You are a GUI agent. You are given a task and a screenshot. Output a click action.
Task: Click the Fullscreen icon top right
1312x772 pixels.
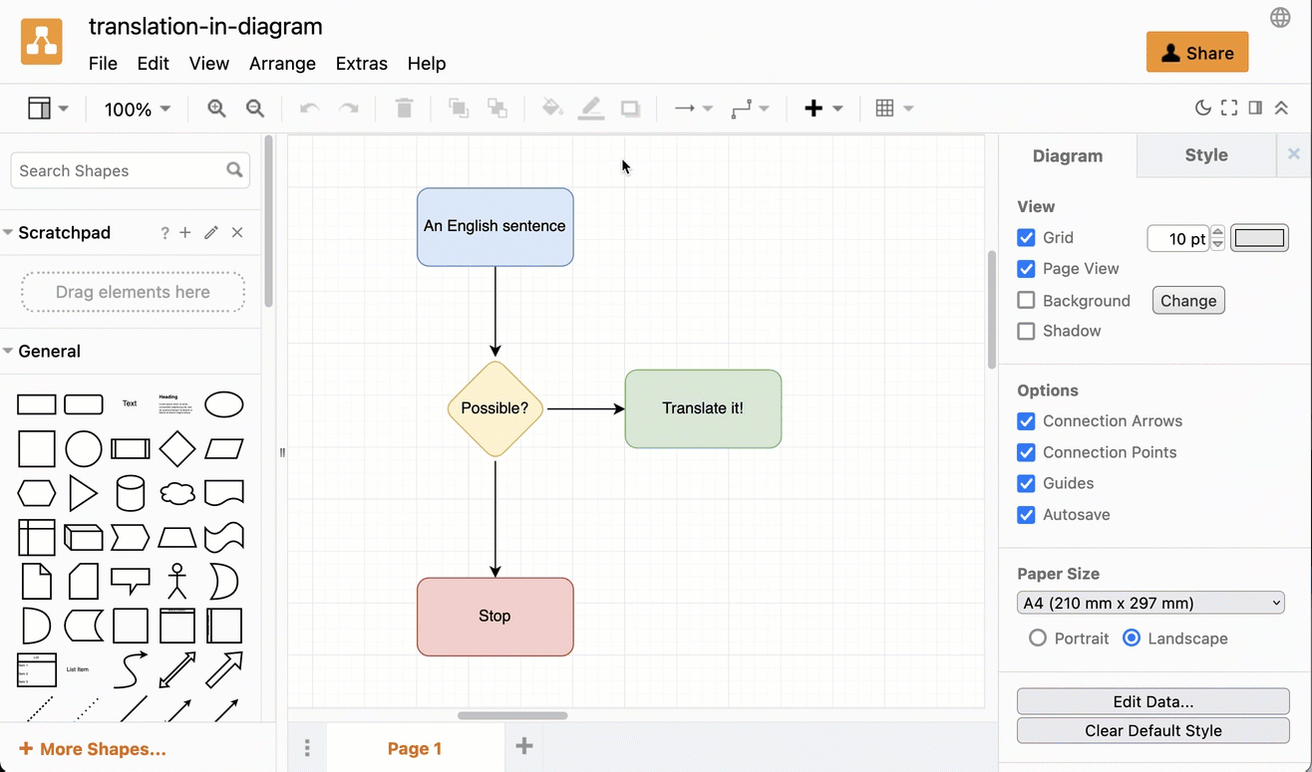[x=1229, y=108]
